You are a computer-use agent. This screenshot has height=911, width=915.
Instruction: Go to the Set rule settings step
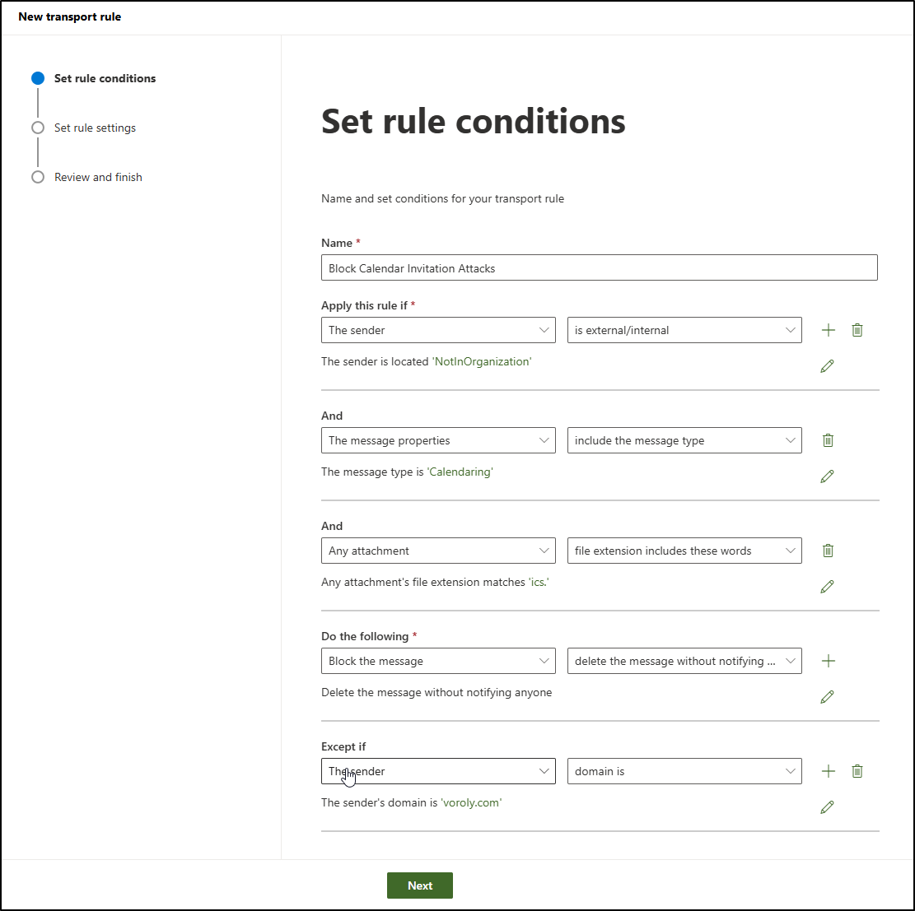[95, 128]
